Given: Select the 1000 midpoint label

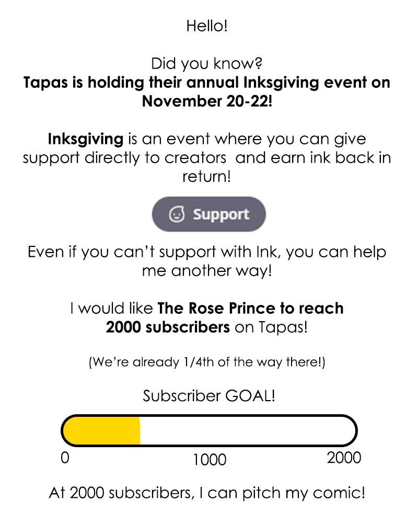Looking at the screenshot, I should click(x=210, y=460).
